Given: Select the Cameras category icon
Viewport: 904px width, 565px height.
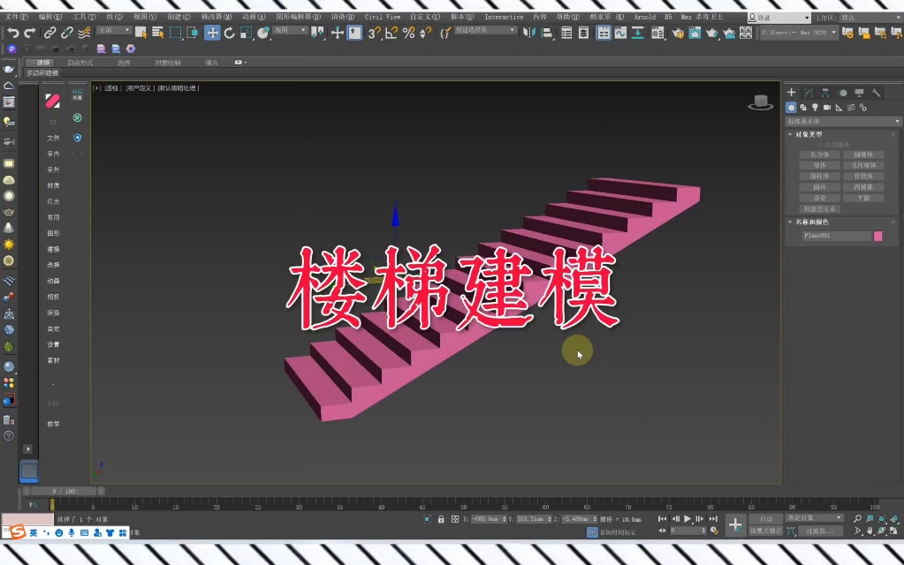Looking at the screenshot, I should click(827, 107).
